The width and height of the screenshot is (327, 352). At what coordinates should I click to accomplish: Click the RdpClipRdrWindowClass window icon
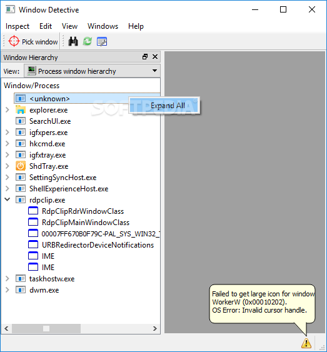[33, 211]
